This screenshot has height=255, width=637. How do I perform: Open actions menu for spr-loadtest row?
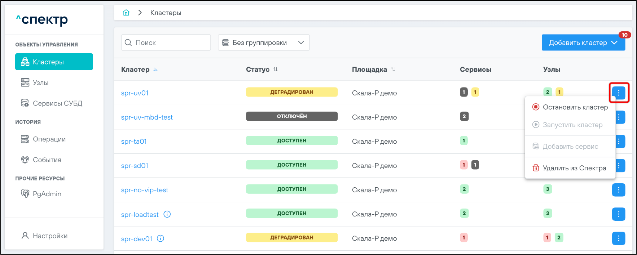618,214
